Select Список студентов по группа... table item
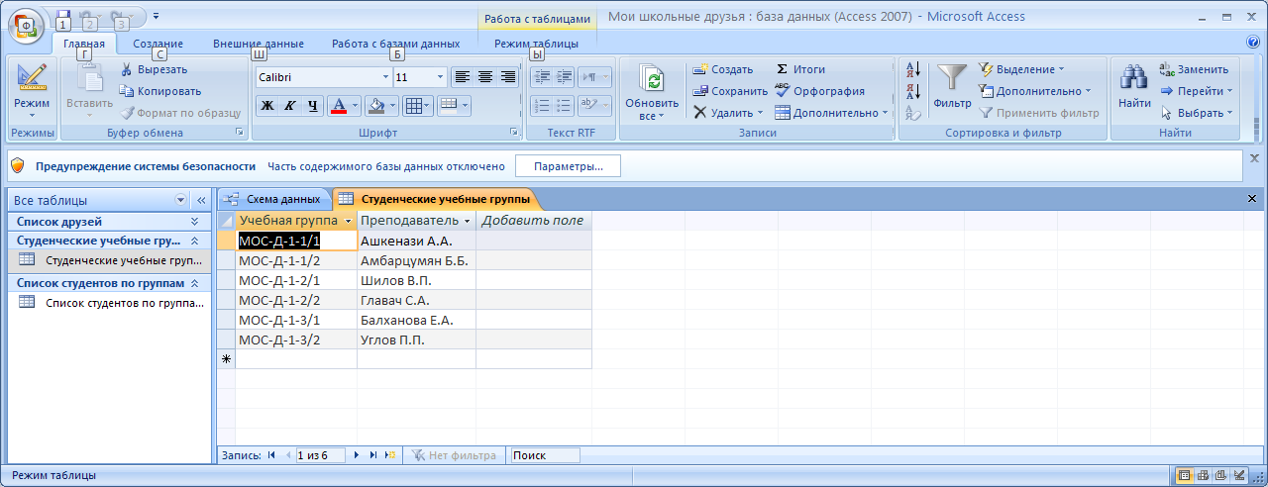 tap(110, 303)
